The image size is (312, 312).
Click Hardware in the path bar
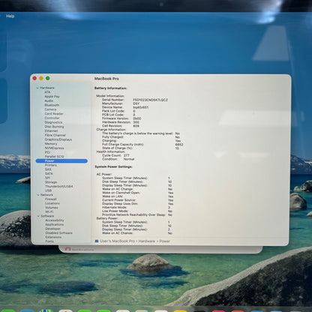tap(147, 241)
